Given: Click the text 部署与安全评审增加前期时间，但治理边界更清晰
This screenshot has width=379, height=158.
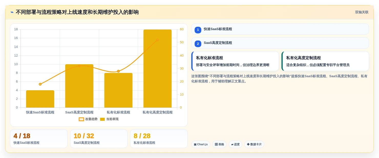Looking at the screenshot, I should 233,65.
